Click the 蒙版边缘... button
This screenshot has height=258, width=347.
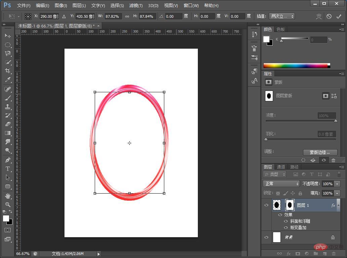320,152
